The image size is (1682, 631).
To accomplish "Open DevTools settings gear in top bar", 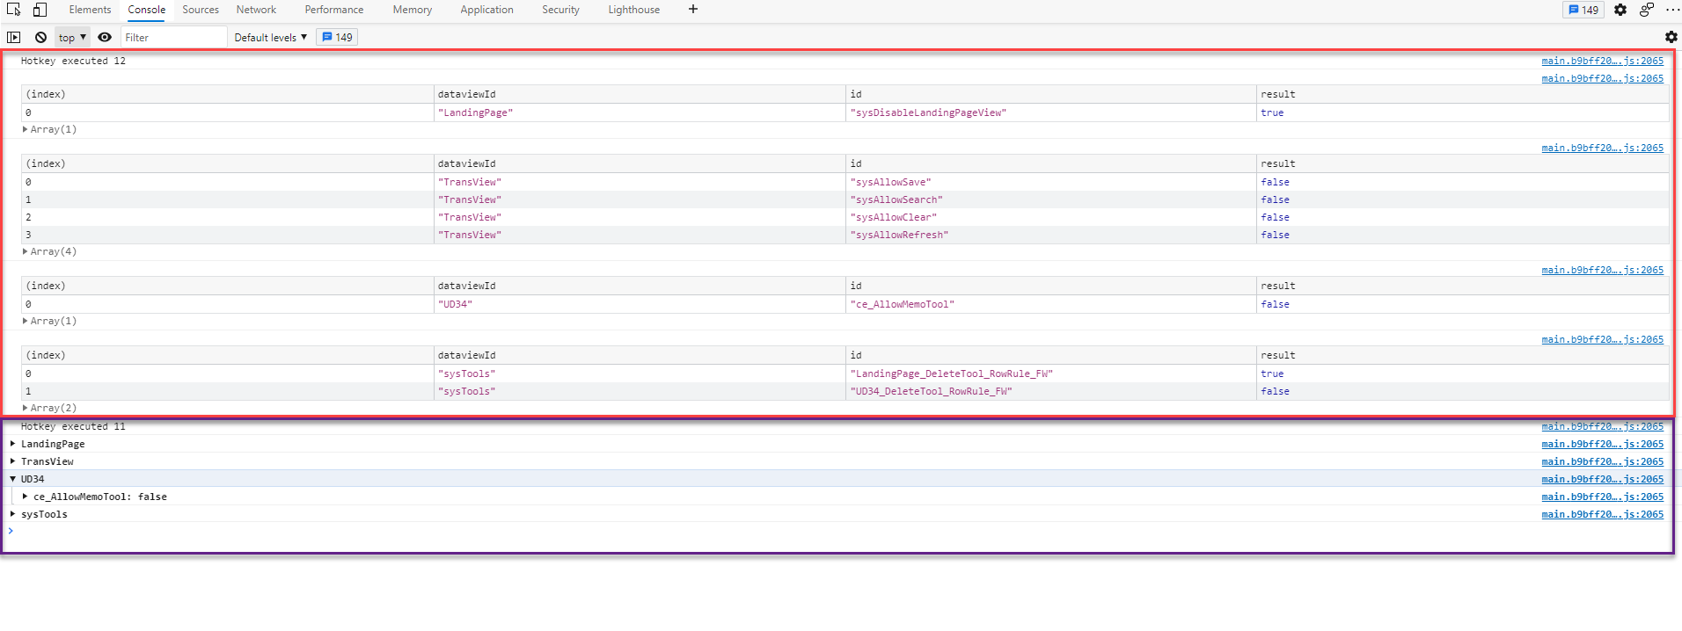I will [x=1620, y=10].
